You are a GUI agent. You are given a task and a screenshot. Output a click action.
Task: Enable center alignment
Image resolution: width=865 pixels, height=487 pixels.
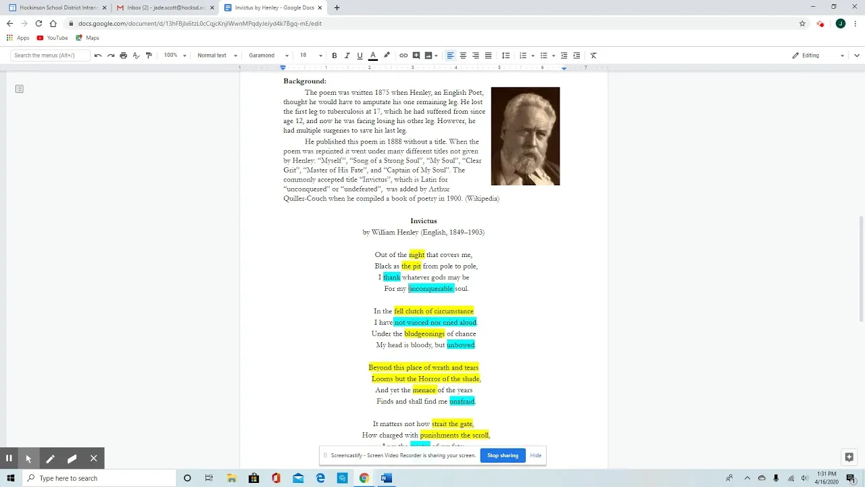463,55
